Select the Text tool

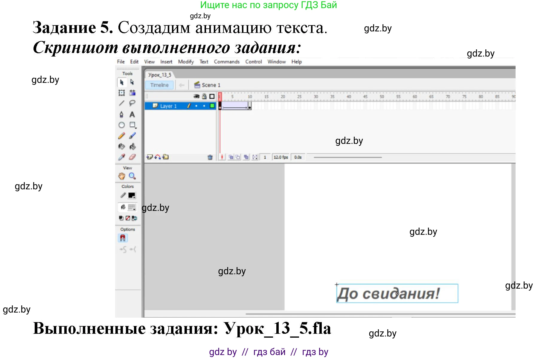point(132,115)
